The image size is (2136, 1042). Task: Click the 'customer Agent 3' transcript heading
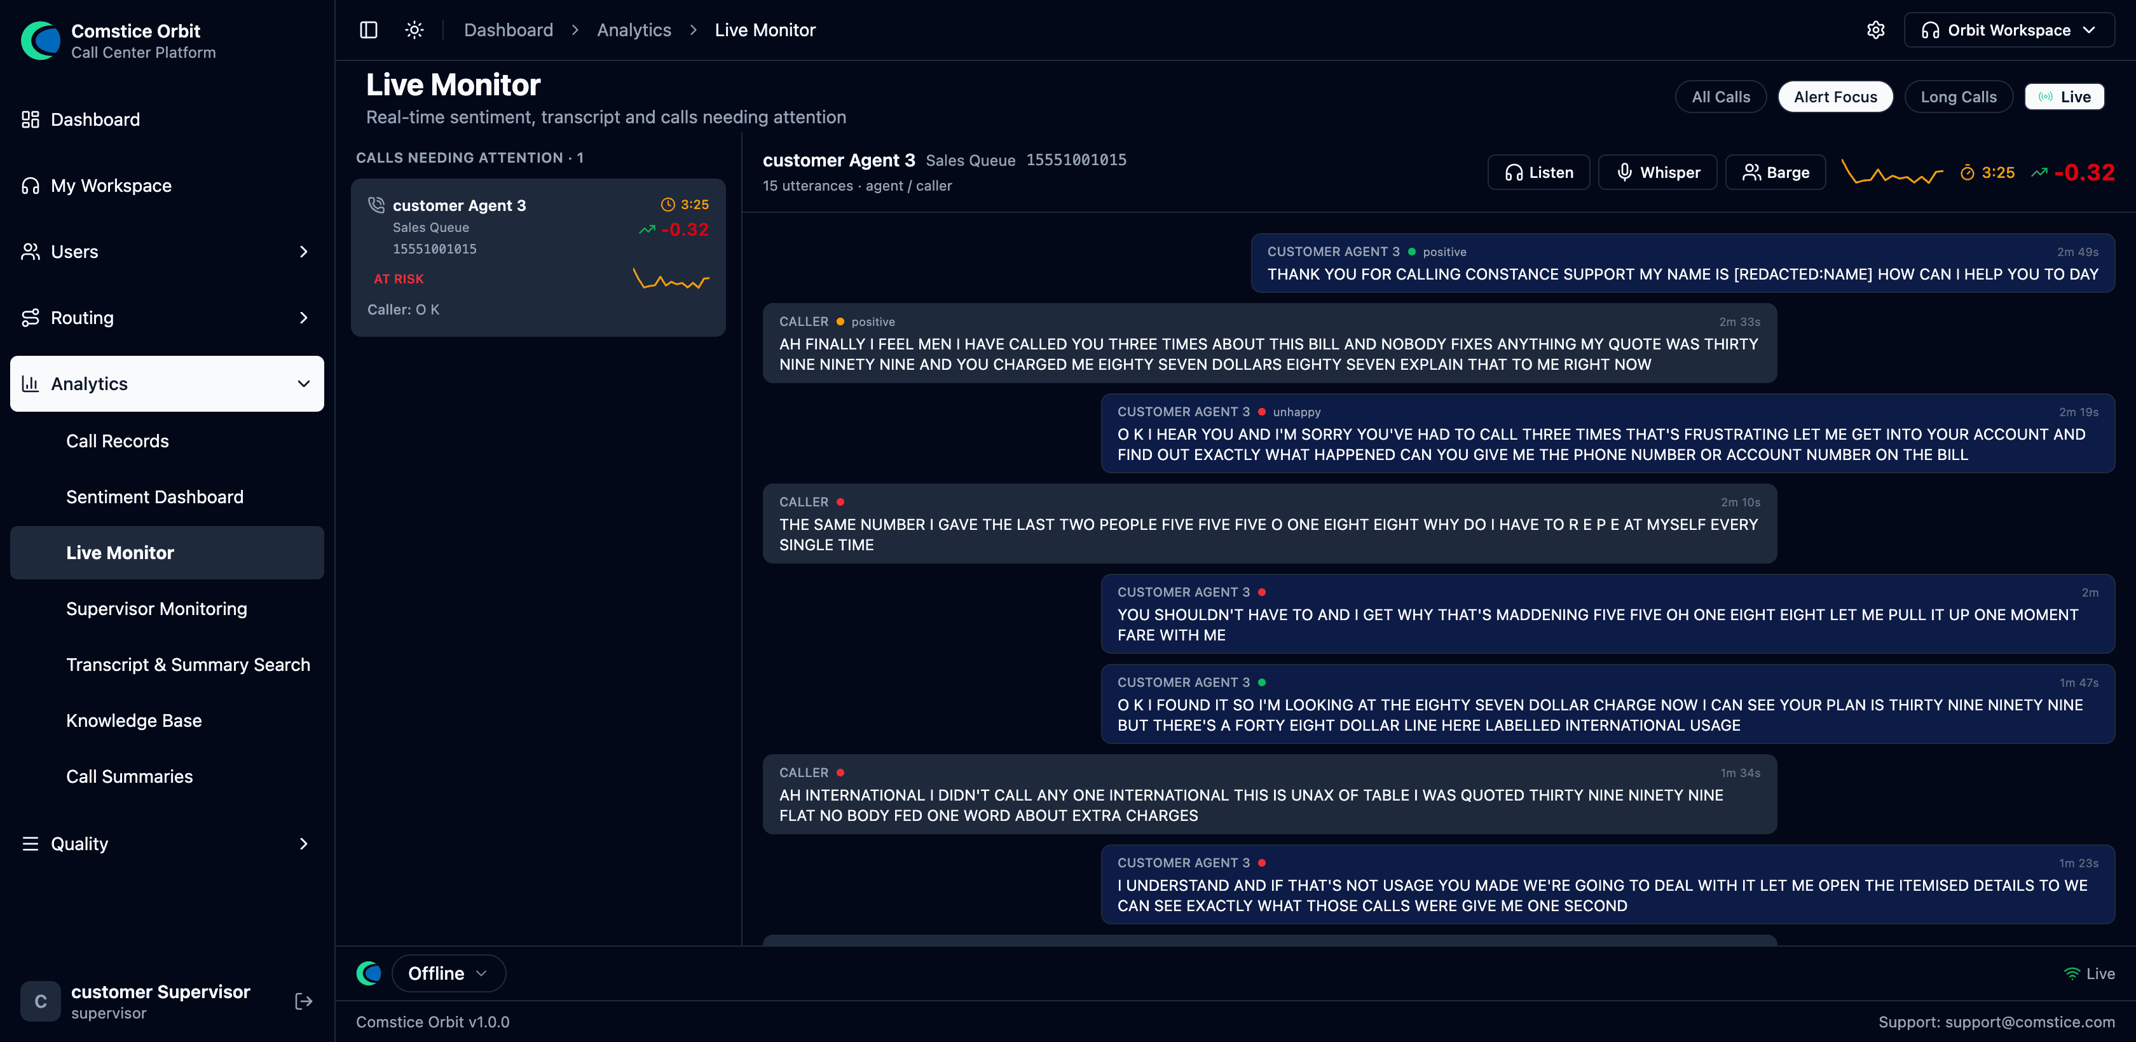pos(839,160)
